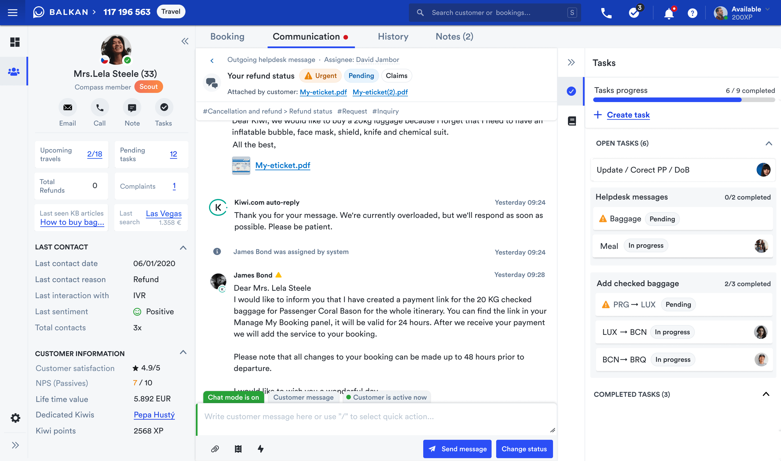The width and height of the screenshot is (781, 461).
Task: Collapse the CUSTOMER INFORMATION section
Action: [183, 352]
